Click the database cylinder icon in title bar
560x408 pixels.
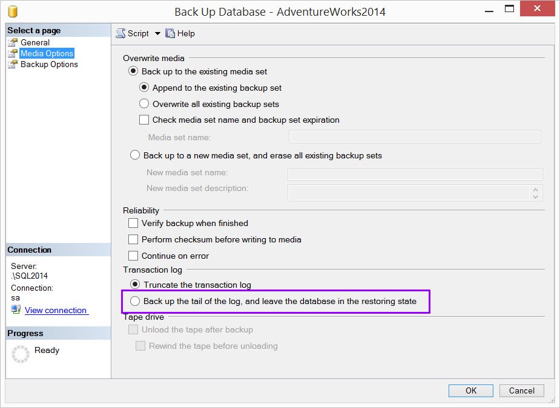coord(13,11)
